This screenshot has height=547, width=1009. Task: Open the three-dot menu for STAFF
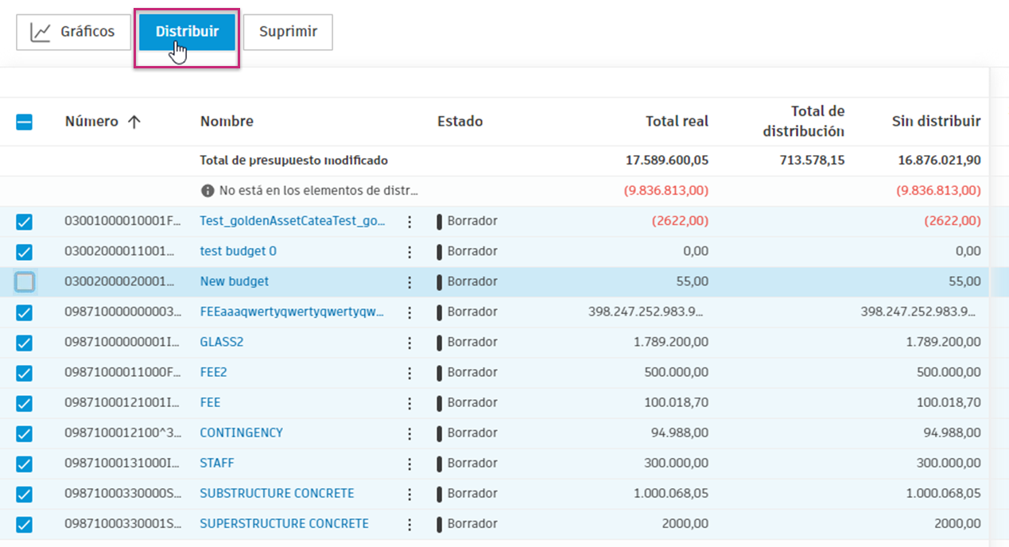pyautogui.click(x=409, y=464)
